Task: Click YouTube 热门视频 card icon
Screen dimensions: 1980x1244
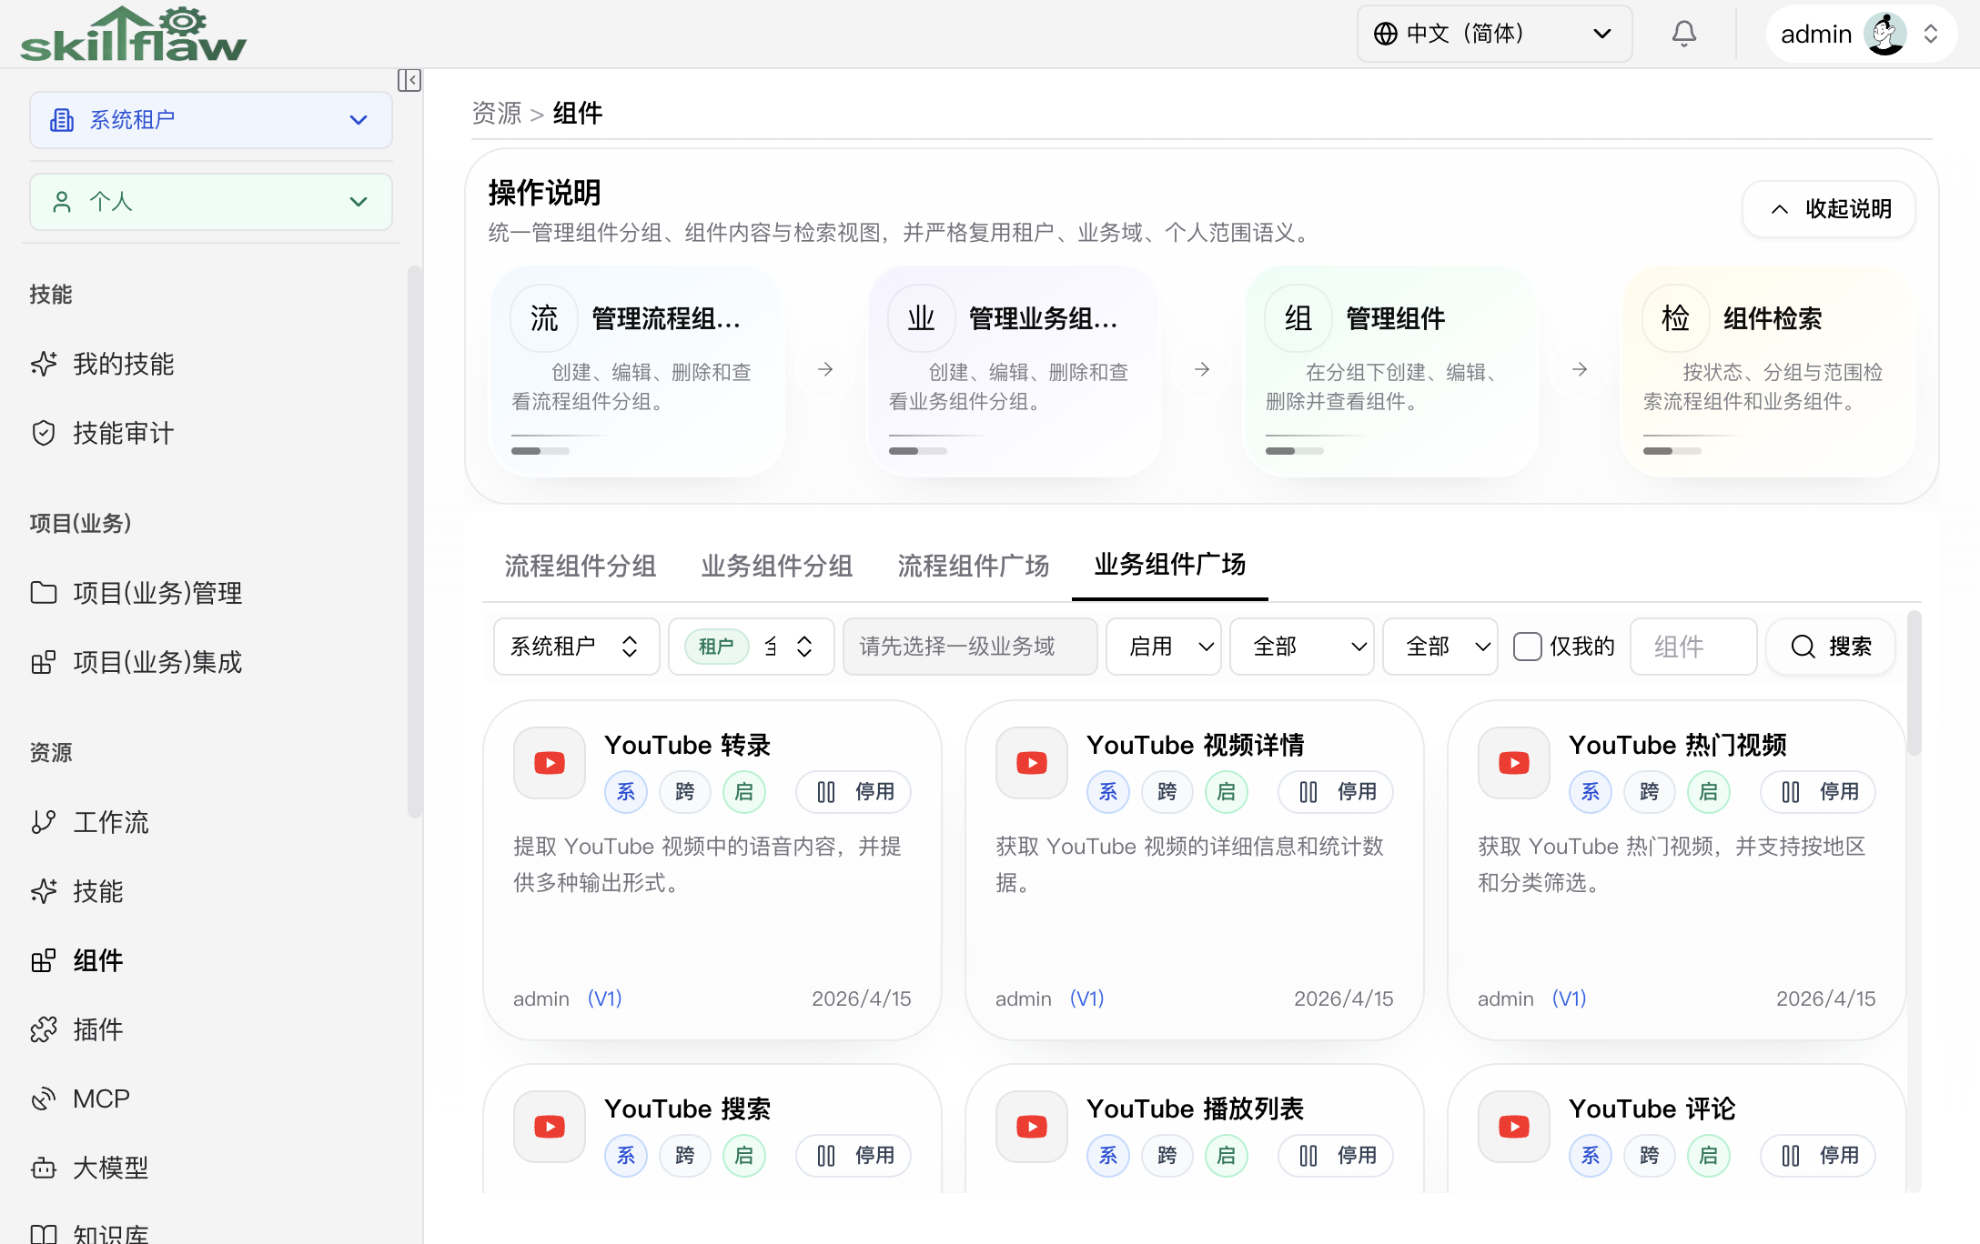Action: 1514,763
